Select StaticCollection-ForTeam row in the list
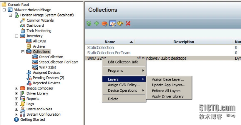 pos(163,53)
